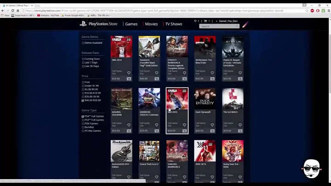Wishlist heart on Diablo III Reaper of Souls
Screen dimensions: 331x186
pyautogui.click(x=240, y=73)
